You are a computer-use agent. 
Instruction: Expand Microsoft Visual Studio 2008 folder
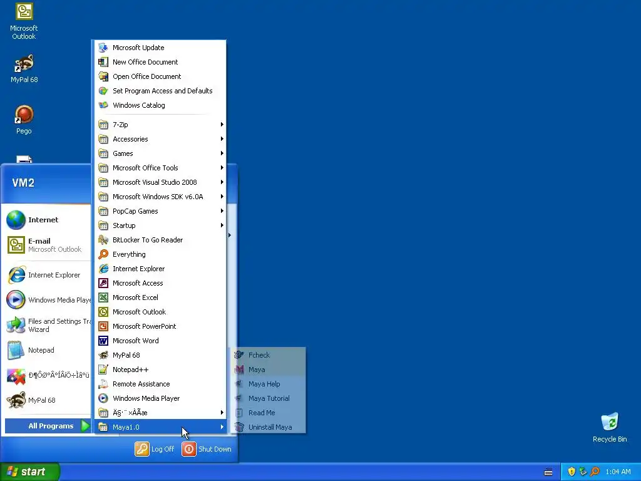[x=160, y=182]
